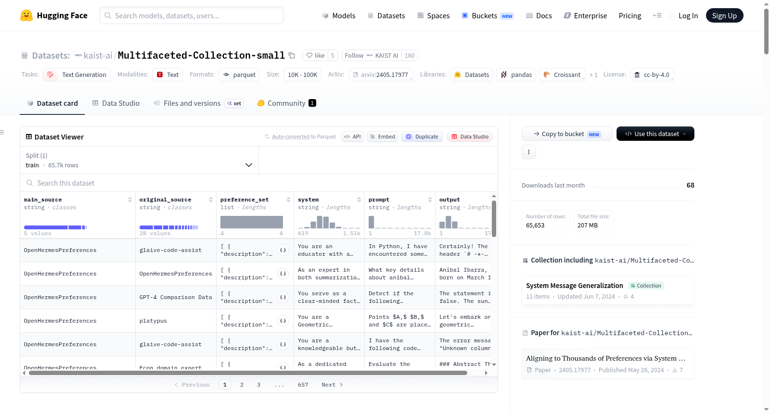Open the navigation more-menu icon beside Pricing
The image size is (770, 414).
pyautogui.click(x=657, y=15)
